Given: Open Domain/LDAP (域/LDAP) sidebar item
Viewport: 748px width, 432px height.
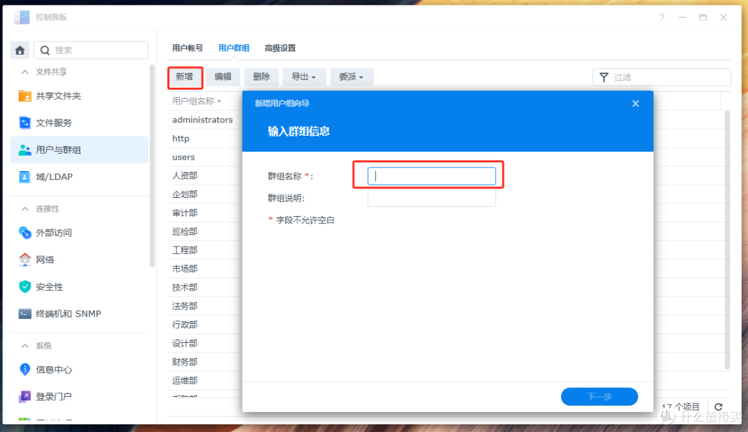Looking at the screenshot, I should coord(79,177).
